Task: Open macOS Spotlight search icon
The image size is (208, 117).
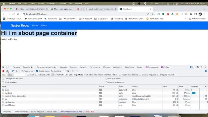Action: (x=173, y=4)
